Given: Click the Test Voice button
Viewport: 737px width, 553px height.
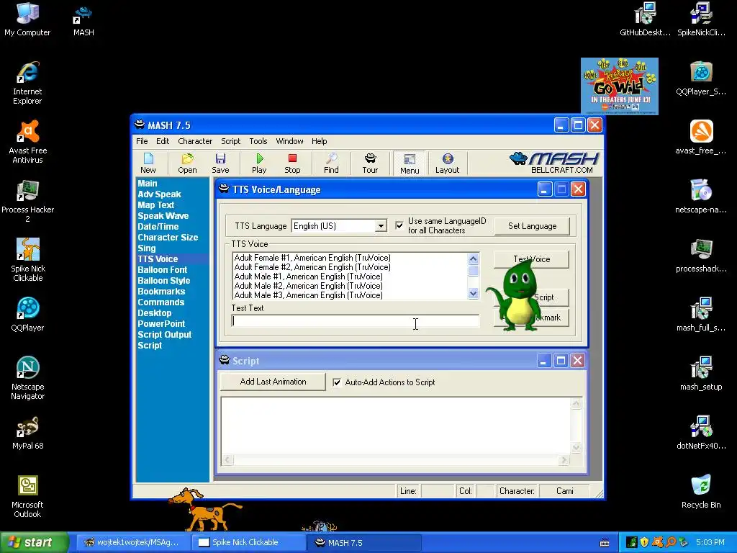Looking at the screenshot, I should click(531, 259).
